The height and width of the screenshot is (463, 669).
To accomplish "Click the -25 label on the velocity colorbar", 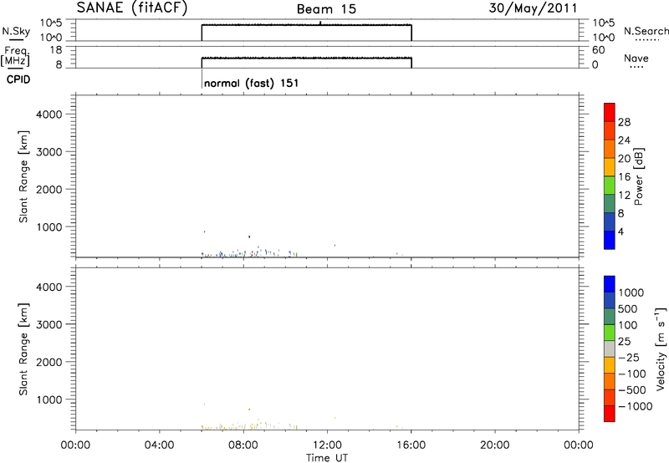I will tap(629, 358).
